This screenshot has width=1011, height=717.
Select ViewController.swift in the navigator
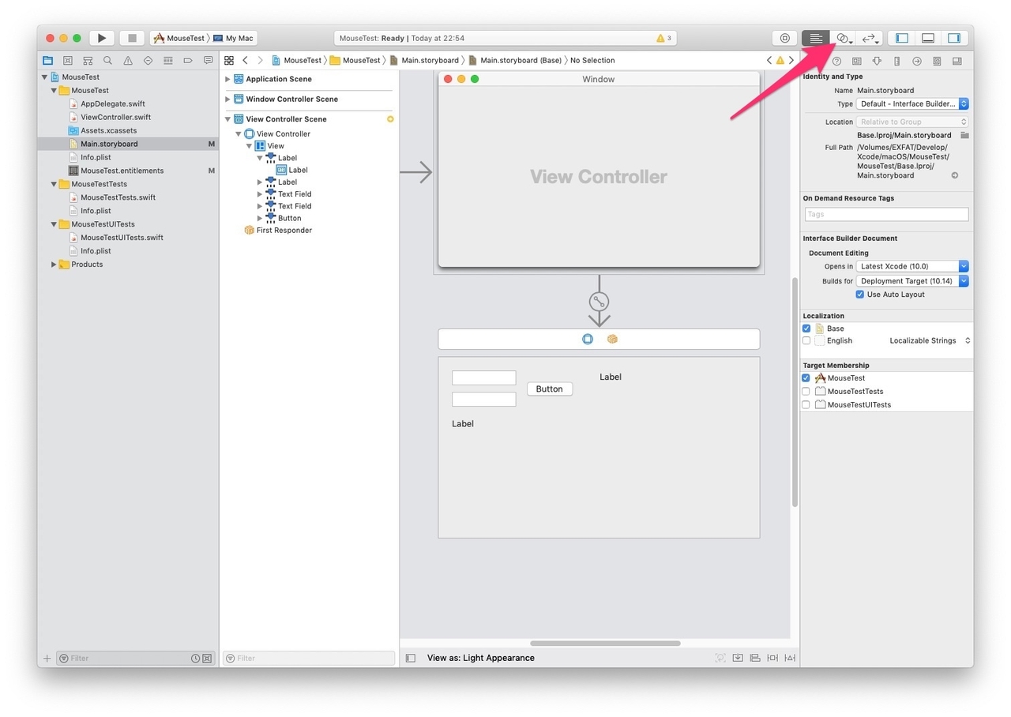(x=115, y=117)
